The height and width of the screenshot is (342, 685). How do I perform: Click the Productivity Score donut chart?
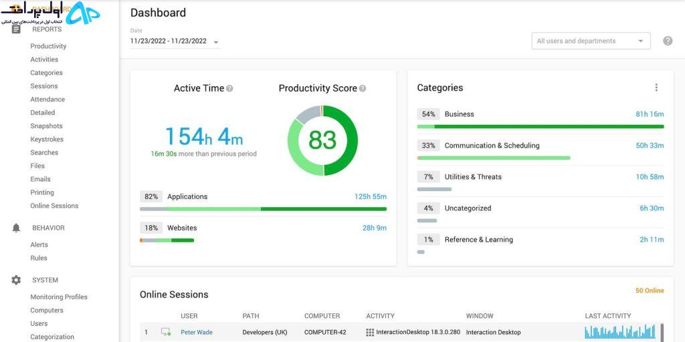[x=322, y=140]
